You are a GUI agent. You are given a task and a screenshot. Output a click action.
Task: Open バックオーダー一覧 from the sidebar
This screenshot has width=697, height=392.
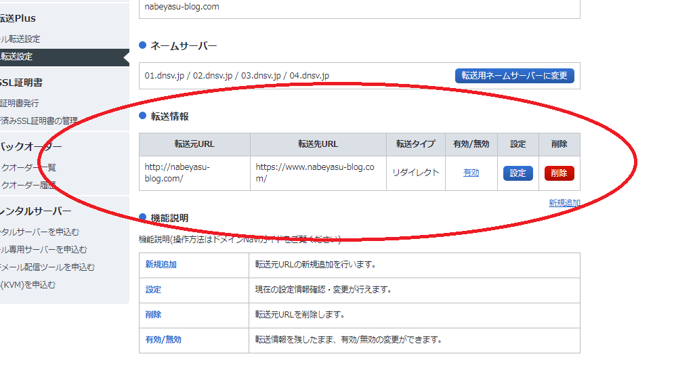(27, 166)
